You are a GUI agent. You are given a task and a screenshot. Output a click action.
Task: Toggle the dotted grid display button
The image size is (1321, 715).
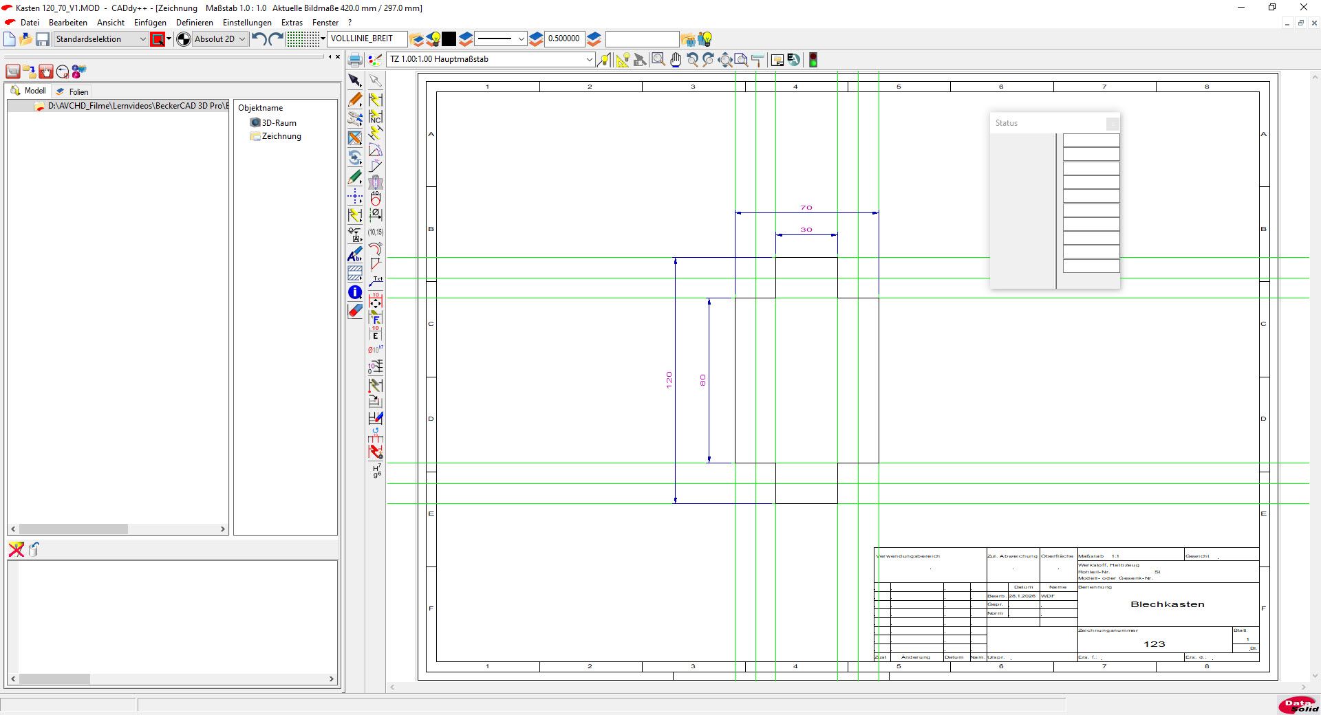coord(303,39)
